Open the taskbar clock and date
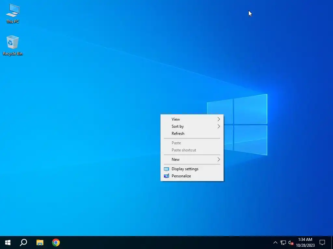 (x=305, y=243)
